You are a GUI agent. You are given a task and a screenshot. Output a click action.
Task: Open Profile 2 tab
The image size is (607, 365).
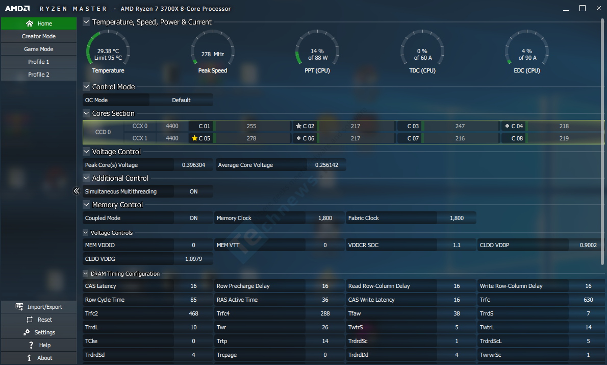click(39, 75)
